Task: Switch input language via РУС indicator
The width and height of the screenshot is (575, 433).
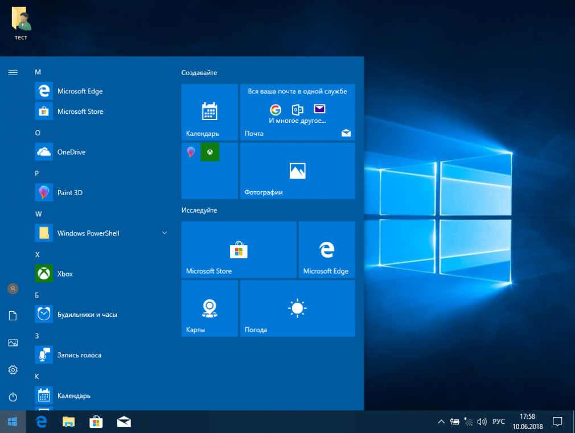Action: point(499,422)
